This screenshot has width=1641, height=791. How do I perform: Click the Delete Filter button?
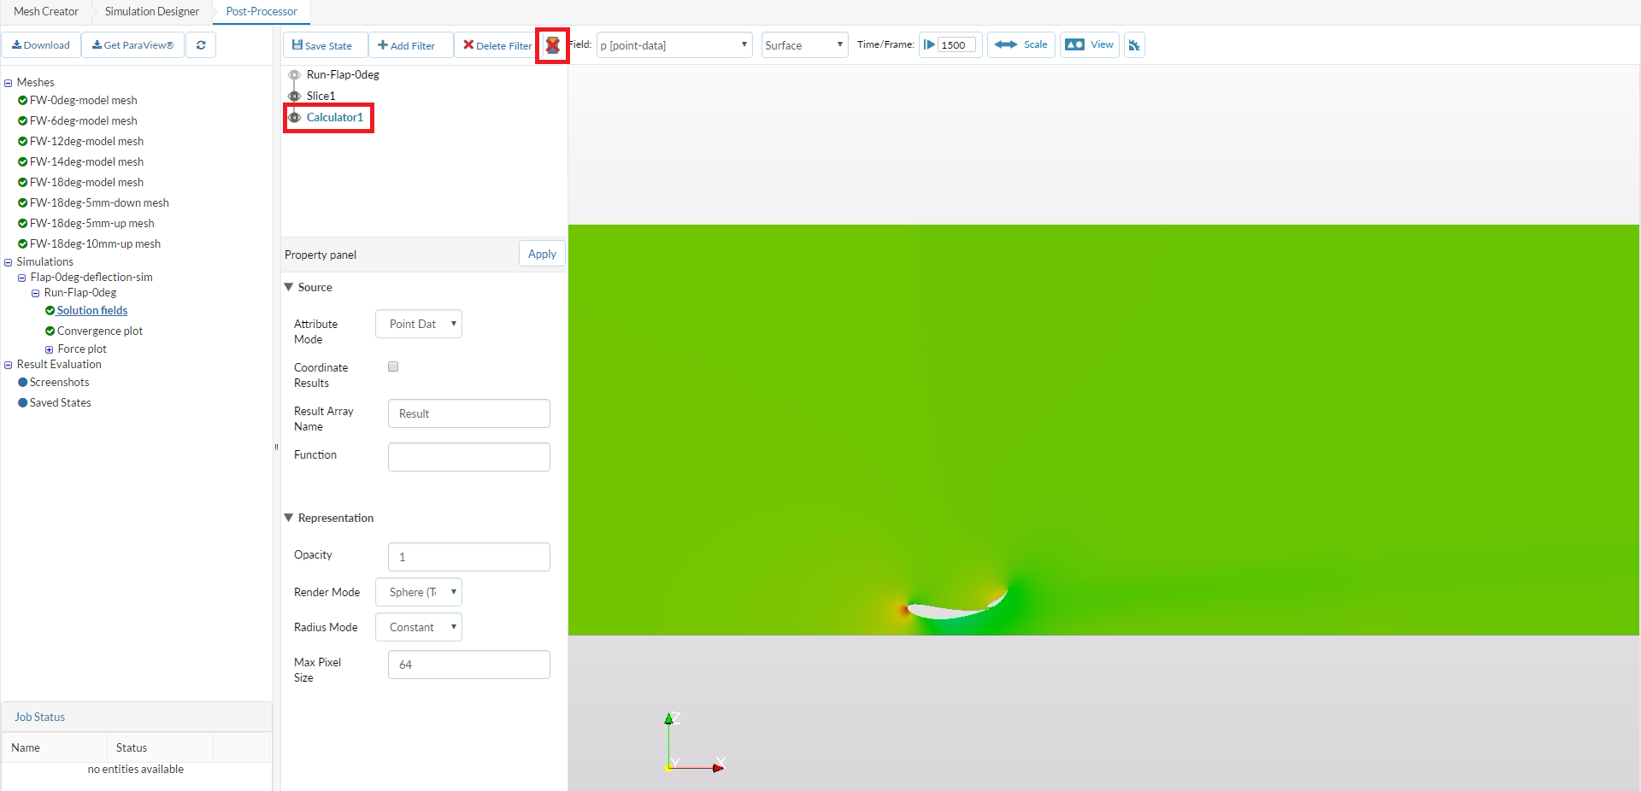point(497,45)
